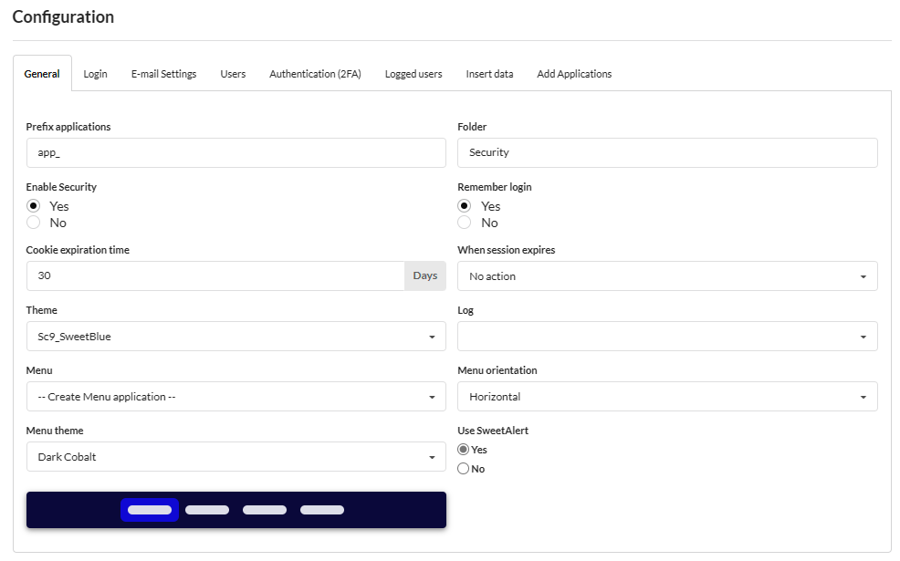Change the Menu theme from Dark Cobalt
This screenshot has height=561, width=900.
235,456
